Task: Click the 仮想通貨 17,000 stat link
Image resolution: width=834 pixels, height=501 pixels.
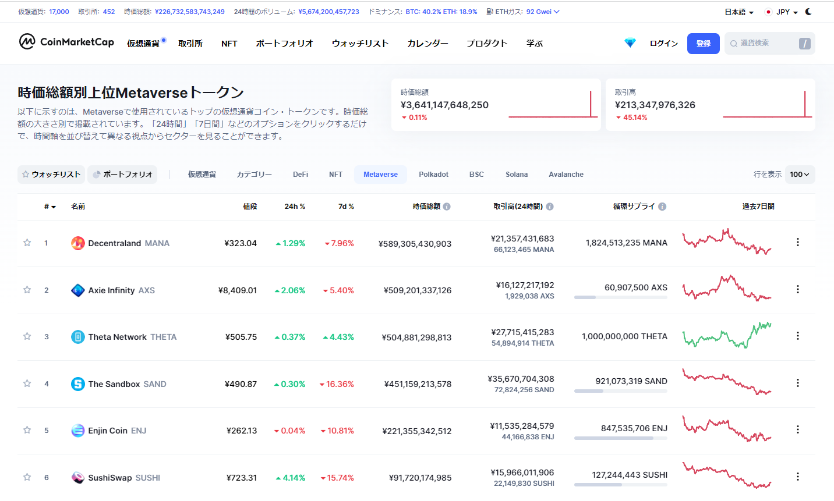Action: click(44, 12)
